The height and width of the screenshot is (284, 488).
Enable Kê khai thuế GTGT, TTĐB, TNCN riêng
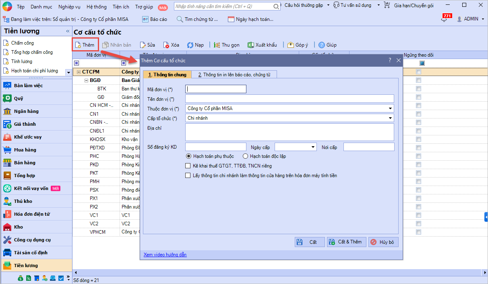coord(188,166)
